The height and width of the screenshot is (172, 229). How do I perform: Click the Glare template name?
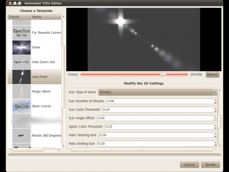click(36, 47)
